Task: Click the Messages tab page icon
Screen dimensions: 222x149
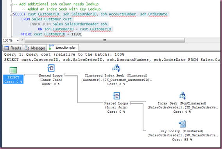Action: coord(27,48)
